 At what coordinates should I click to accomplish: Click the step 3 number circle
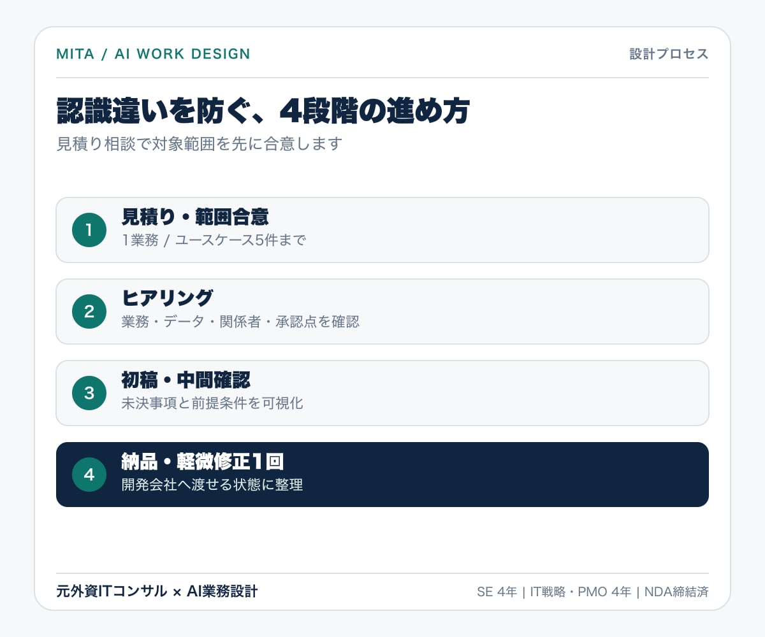(89, 393)
